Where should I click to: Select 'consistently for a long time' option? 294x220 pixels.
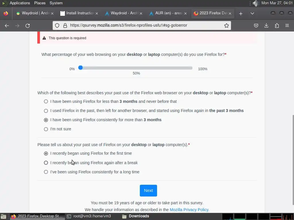[x=46, y=172]
